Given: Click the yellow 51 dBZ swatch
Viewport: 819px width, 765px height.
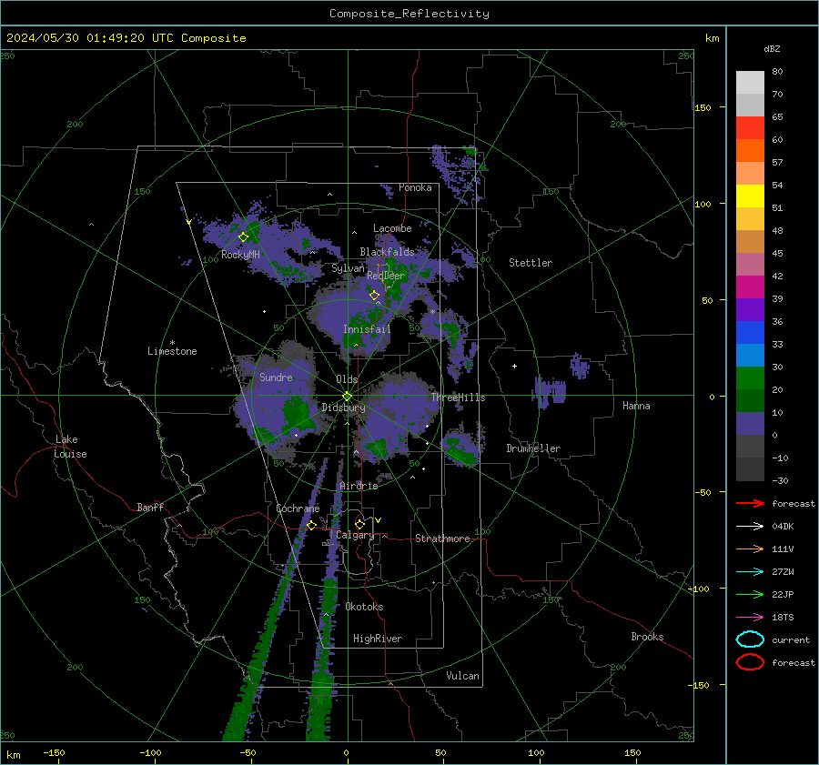Looking at the screenshot, I should [x=750, y=196].
